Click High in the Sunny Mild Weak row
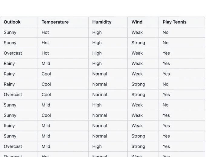 97,105
